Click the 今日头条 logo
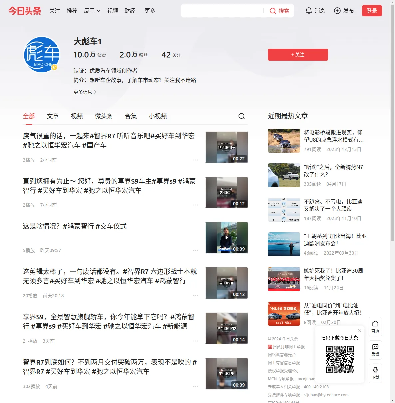Screen dimensions: 395x403 pos(25,11)
